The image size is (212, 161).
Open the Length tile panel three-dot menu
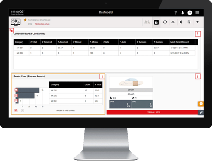point(198,77)
